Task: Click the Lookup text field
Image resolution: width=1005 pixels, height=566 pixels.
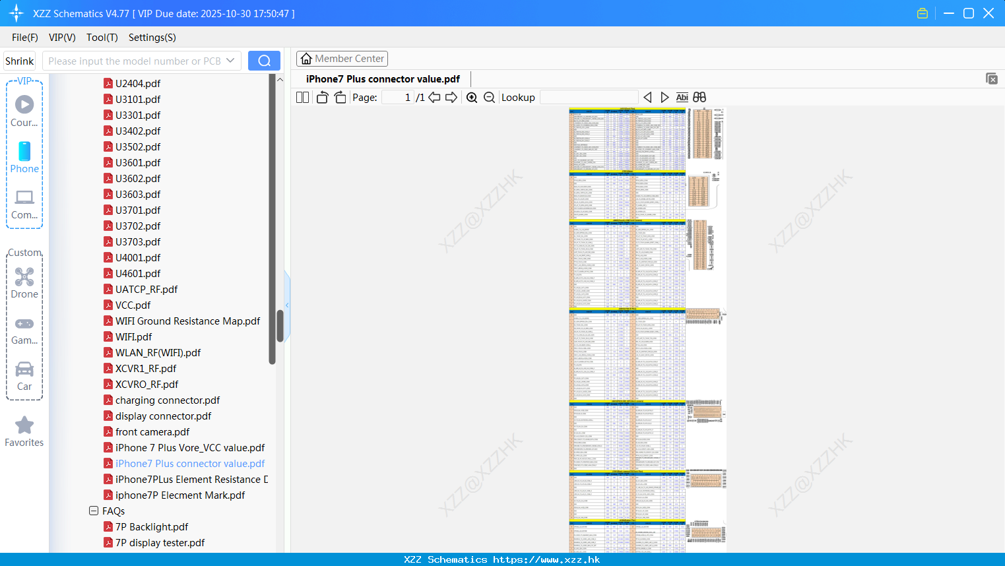Action: (x=589, y=97)
